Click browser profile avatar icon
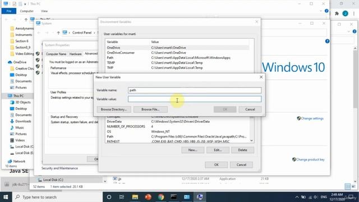Image resolution: width=359 pixels, height=202 pixels. (346, 13)
